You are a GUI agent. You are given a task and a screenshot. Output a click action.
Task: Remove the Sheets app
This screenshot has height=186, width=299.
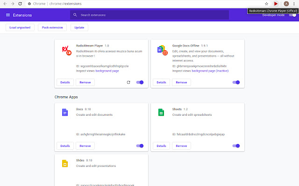(x=181, y=146)
